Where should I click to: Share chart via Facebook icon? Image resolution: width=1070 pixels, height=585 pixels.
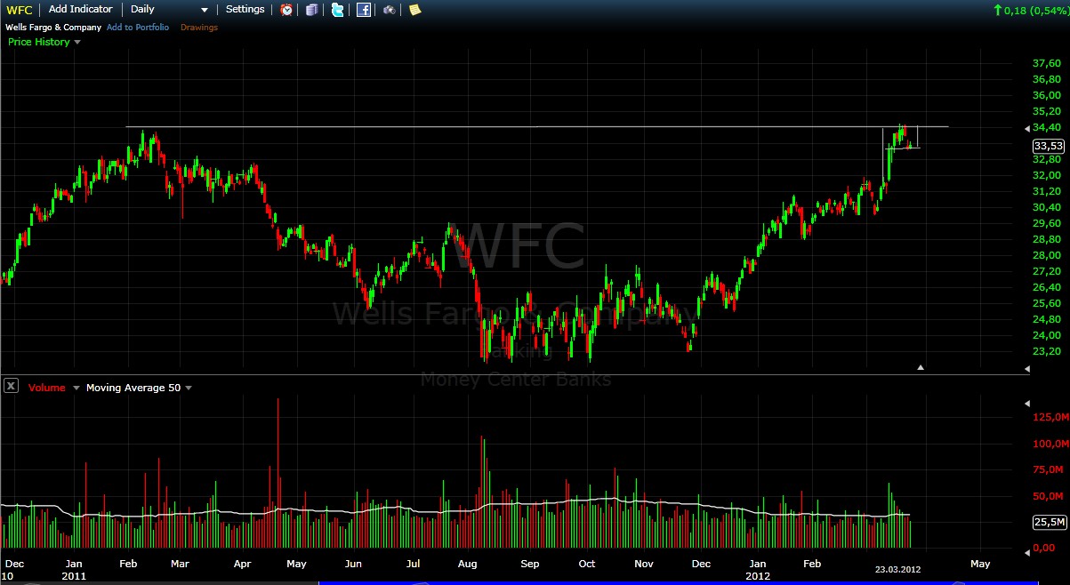[x=364, y=10]
